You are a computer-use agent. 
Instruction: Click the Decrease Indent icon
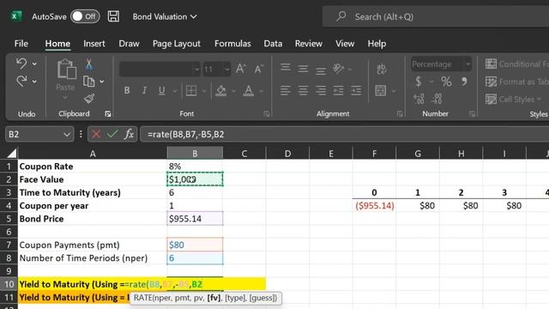338,91
